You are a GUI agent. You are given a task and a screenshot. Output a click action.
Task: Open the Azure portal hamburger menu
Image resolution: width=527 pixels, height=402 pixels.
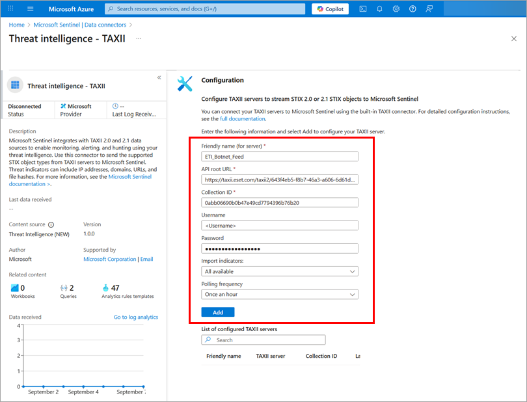pos(31,9)
